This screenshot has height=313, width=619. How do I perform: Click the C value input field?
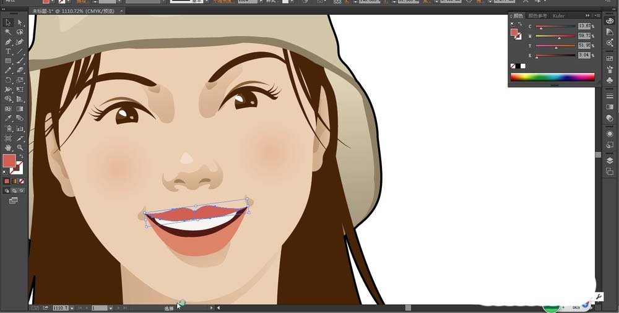click(x=584, y=26)
